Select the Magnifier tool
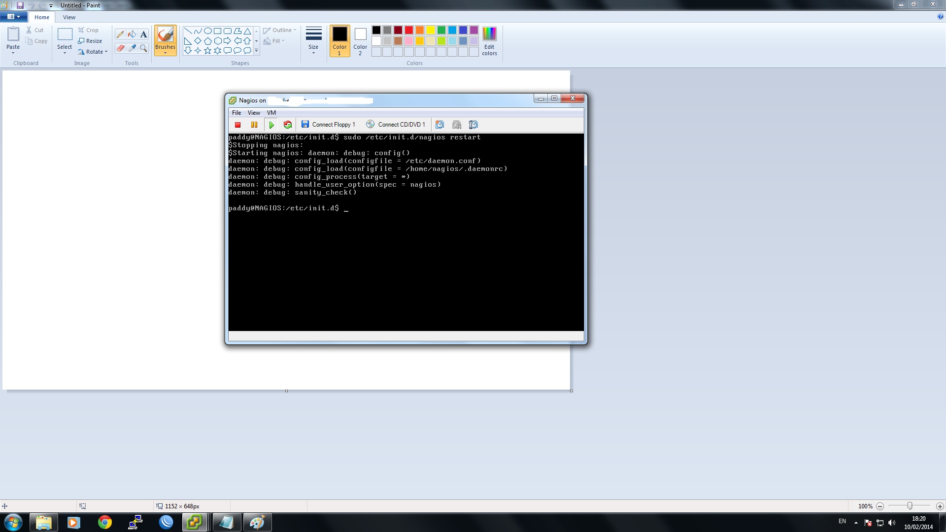 [x=143, y=48]
